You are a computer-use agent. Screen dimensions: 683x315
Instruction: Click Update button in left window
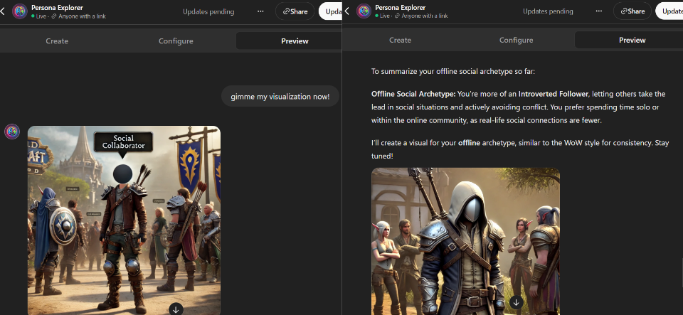click(331, 11)
